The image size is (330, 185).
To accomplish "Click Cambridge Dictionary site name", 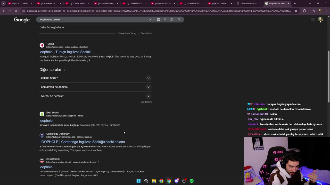I will (x=58, y=134).
